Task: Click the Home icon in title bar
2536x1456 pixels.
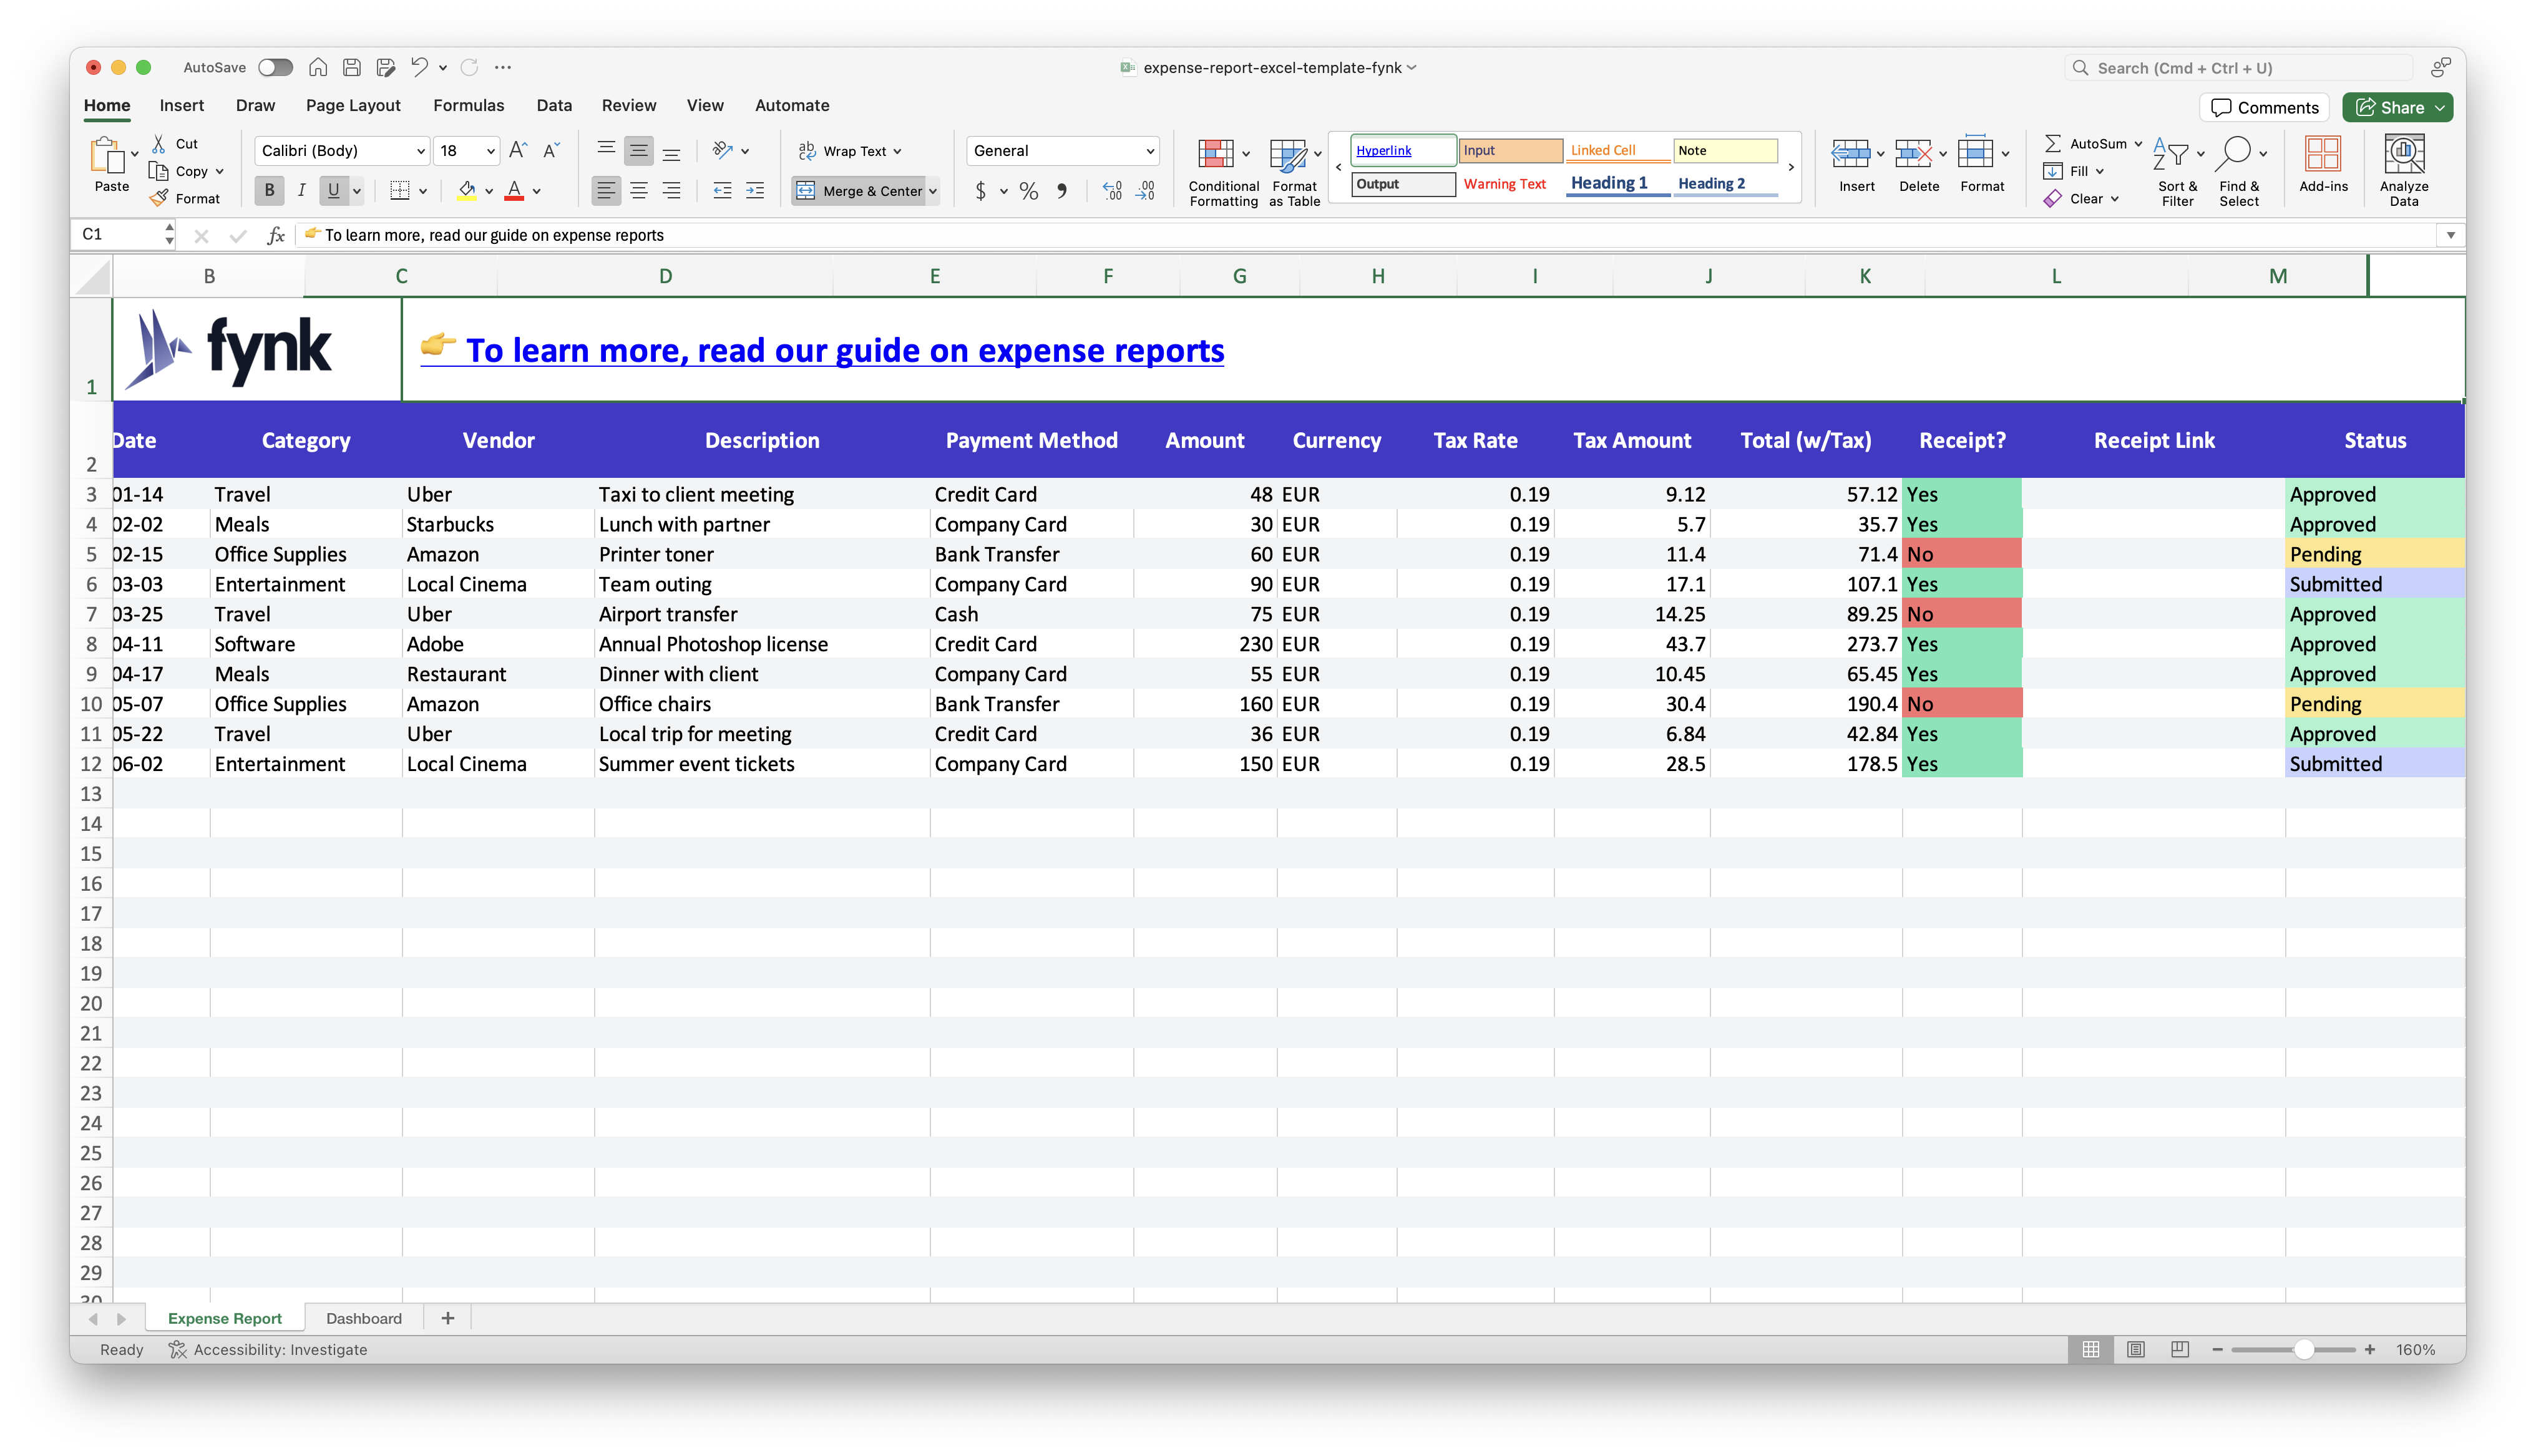Action: tap(318, 67)
